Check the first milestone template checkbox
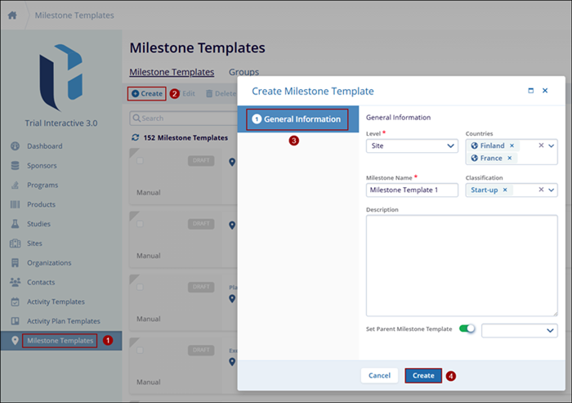 (141, 161)
